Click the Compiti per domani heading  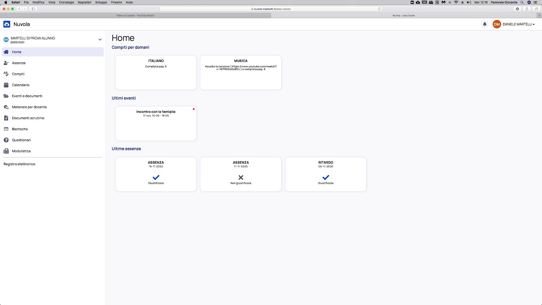click(130, 47)
